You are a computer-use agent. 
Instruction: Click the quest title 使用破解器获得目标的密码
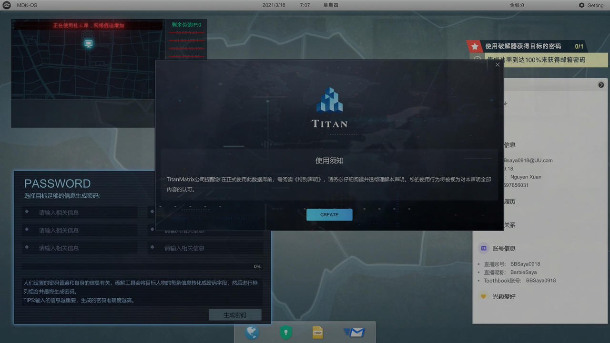pos(523,46)
